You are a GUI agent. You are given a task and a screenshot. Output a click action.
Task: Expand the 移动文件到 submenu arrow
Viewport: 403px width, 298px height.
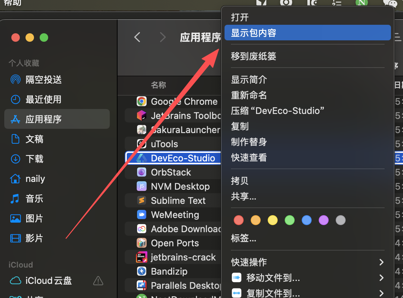coord(381,278)
